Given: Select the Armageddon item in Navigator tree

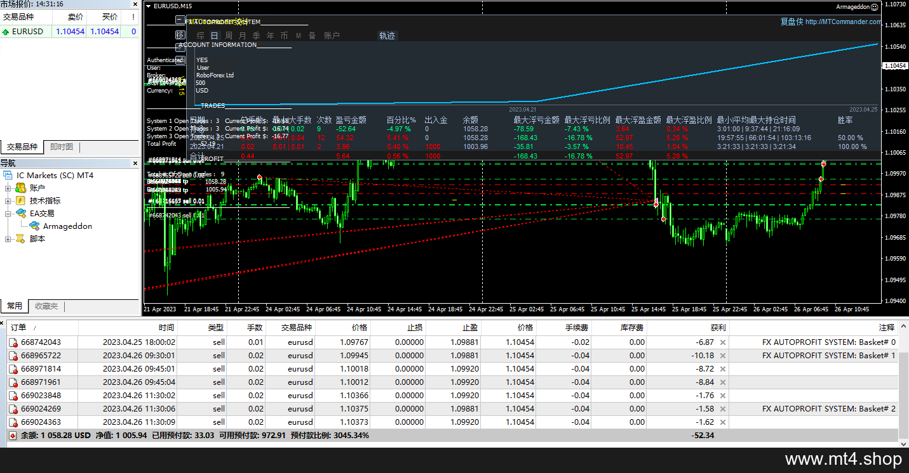Looking at the screenshot, I should coord(67,226).
